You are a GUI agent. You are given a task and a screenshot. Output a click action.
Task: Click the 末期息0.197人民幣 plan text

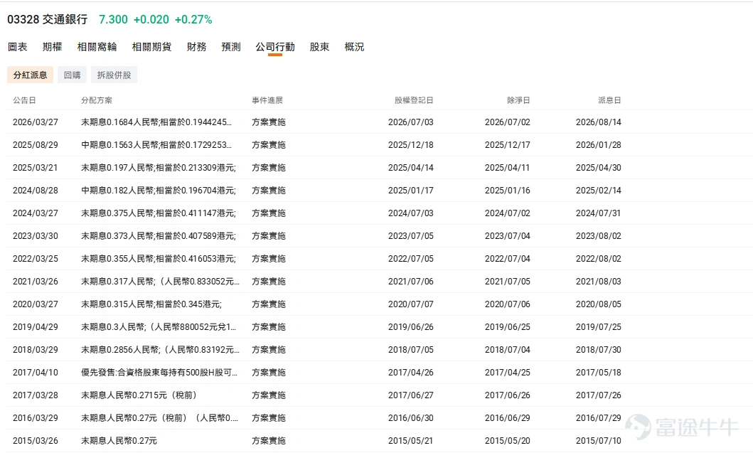tap(159, 168)
